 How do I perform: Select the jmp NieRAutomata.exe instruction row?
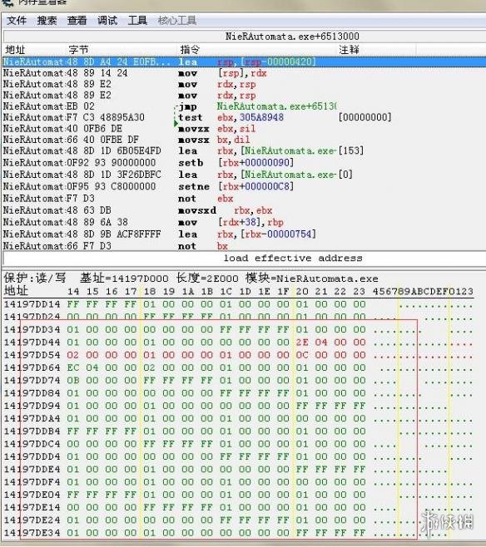point(244,106)
